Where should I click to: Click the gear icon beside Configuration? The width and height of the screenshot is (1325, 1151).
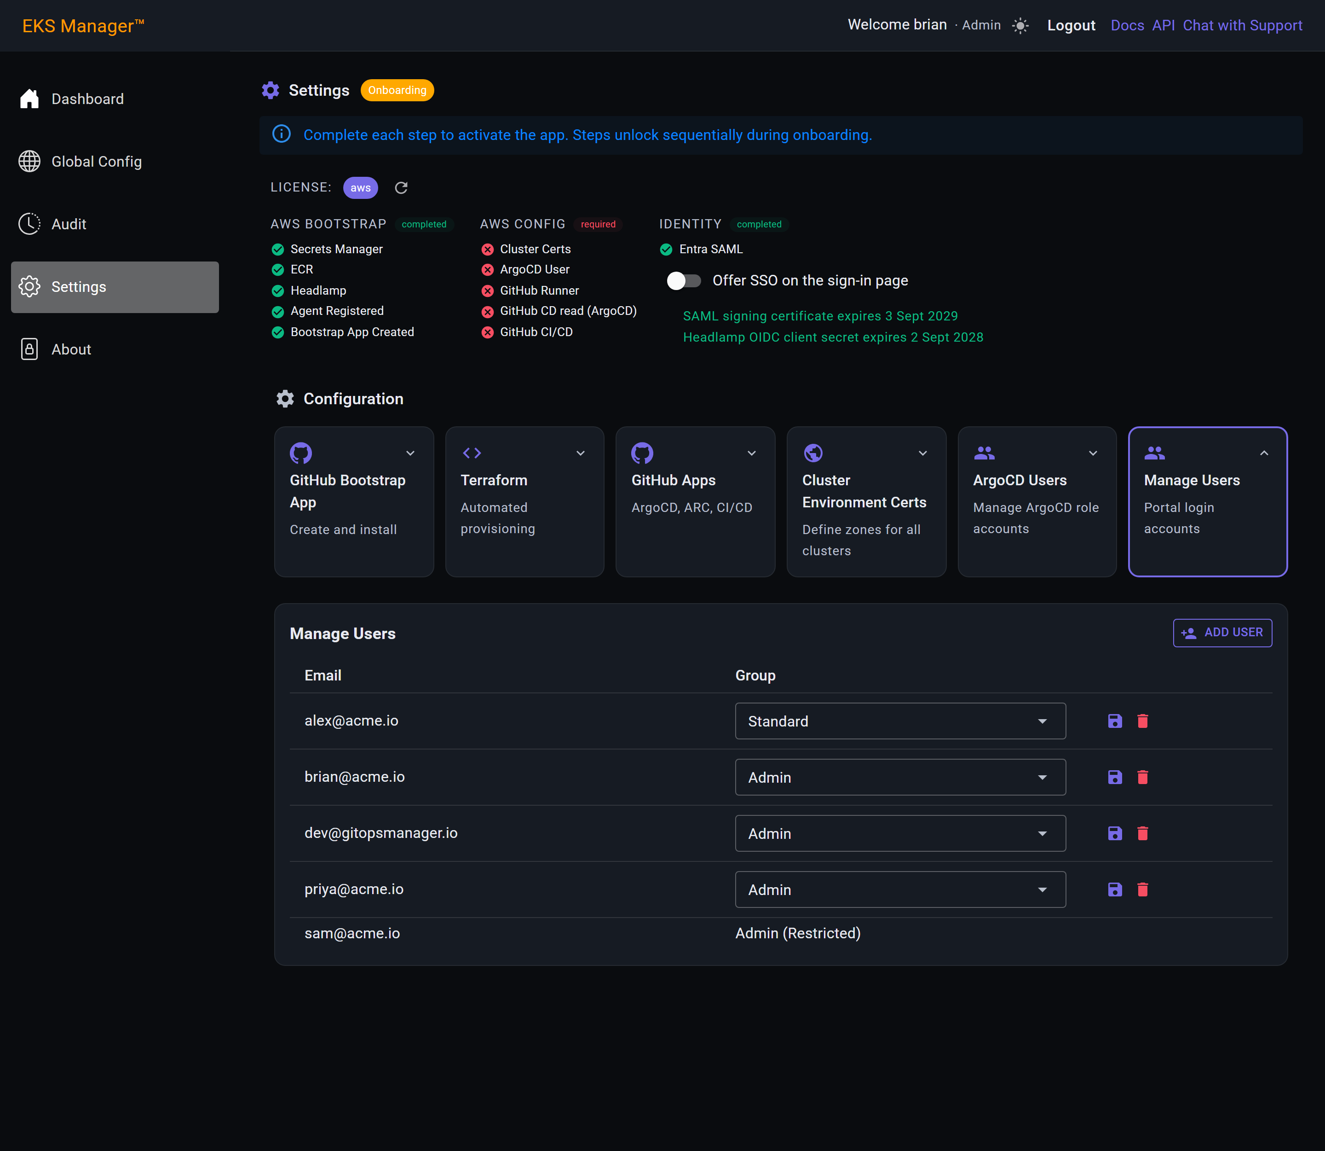[x=285, y=399]
